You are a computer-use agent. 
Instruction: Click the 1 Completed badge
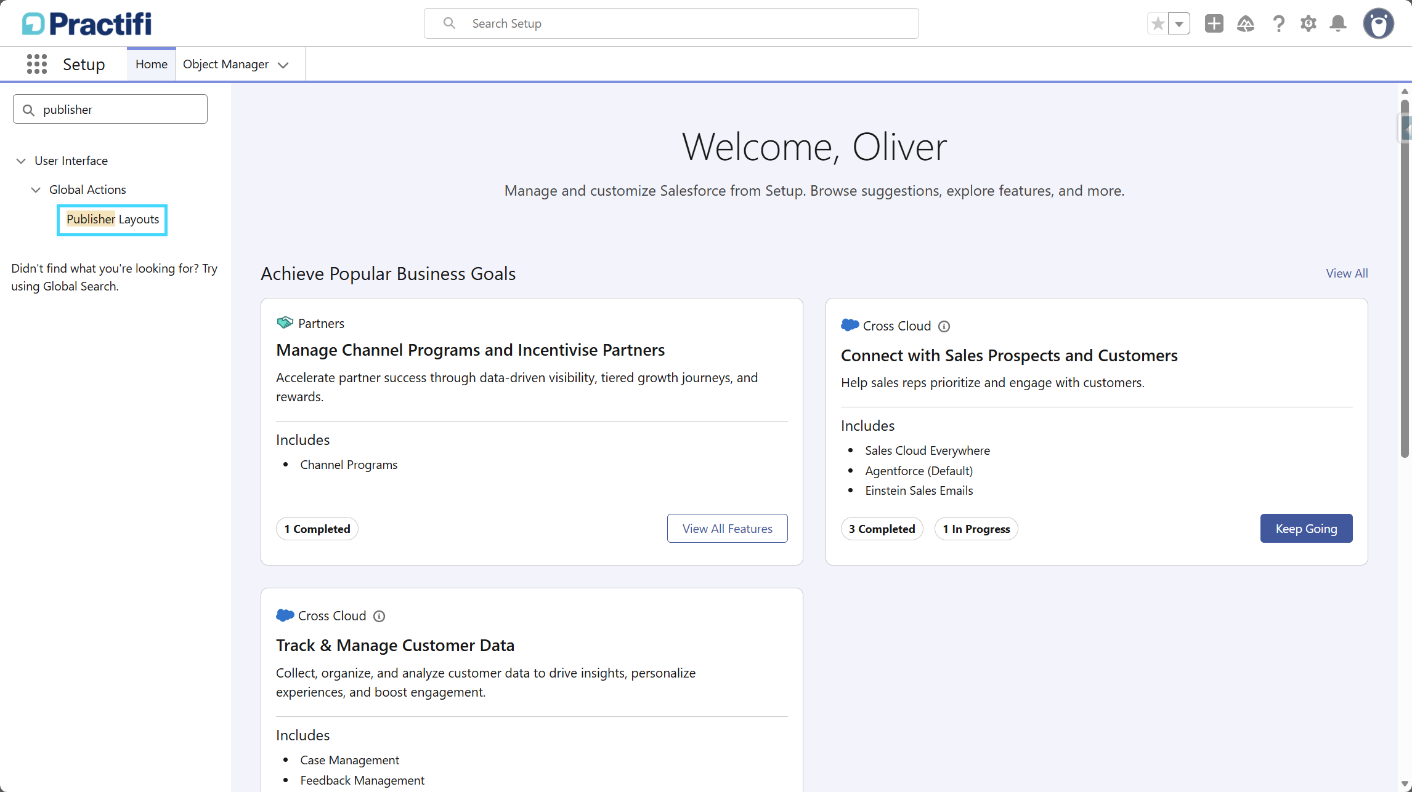[317, 529]
